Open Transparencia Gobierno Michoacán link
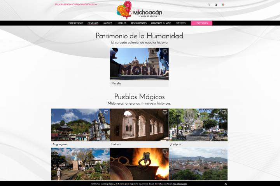 76,5
